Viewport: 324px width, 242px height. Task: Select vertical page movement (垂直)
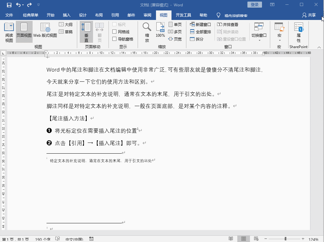pyautogui.click(x=86, y=32)
